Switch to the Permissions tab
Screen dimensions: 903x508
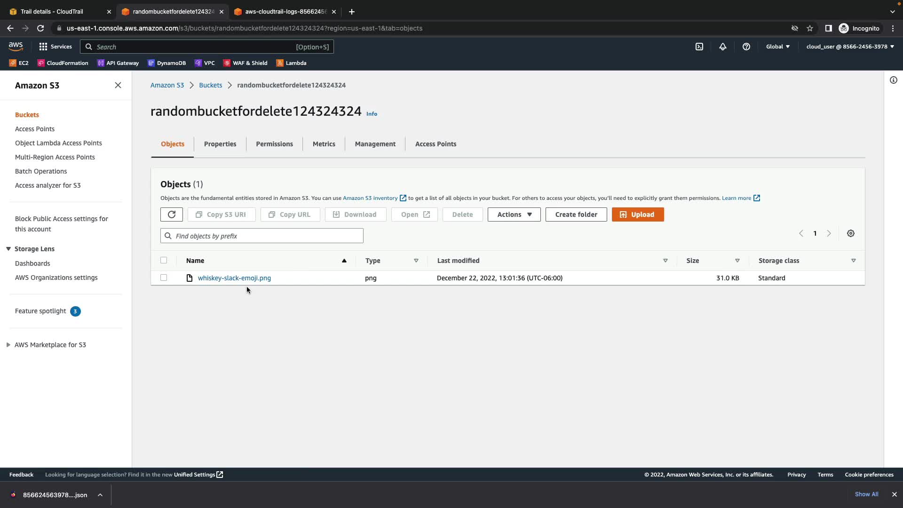point(274,144)
